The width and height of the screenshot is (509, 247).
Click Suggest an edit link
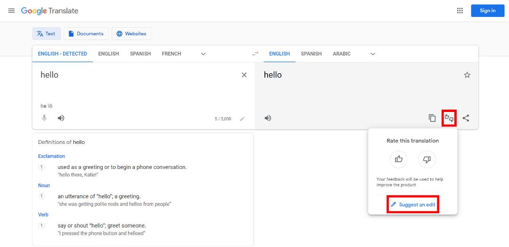pyautogui.click(x=413, y=205)
